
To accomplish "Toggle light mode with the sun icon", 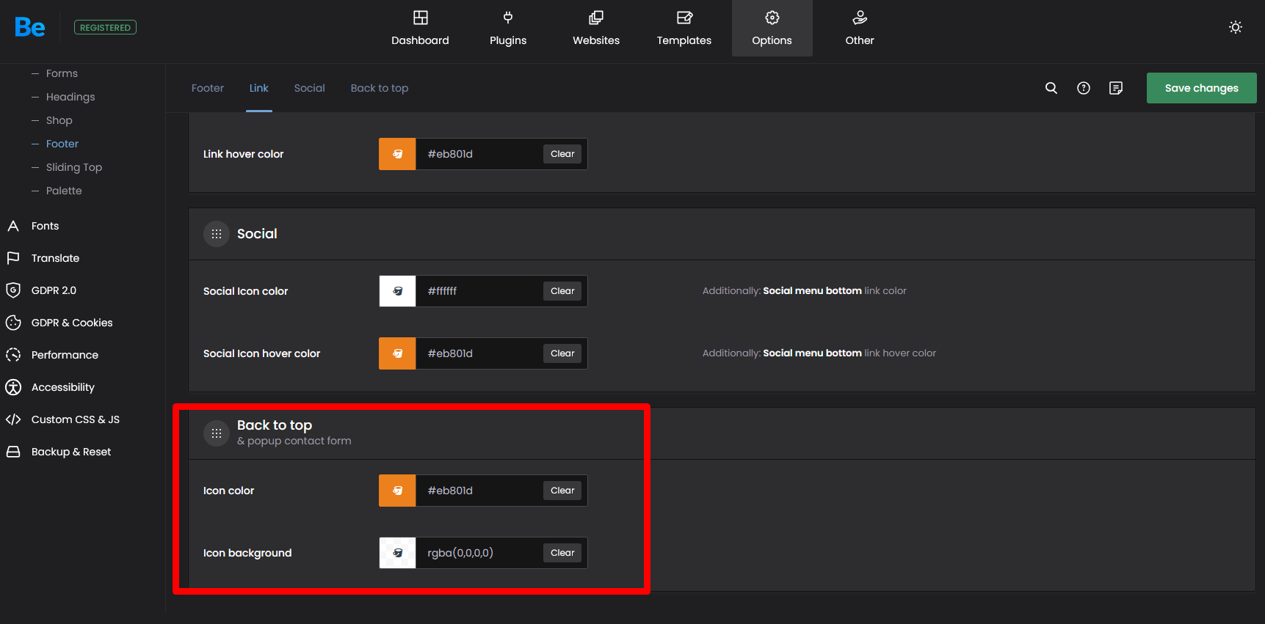I will tap(1236, 27).
